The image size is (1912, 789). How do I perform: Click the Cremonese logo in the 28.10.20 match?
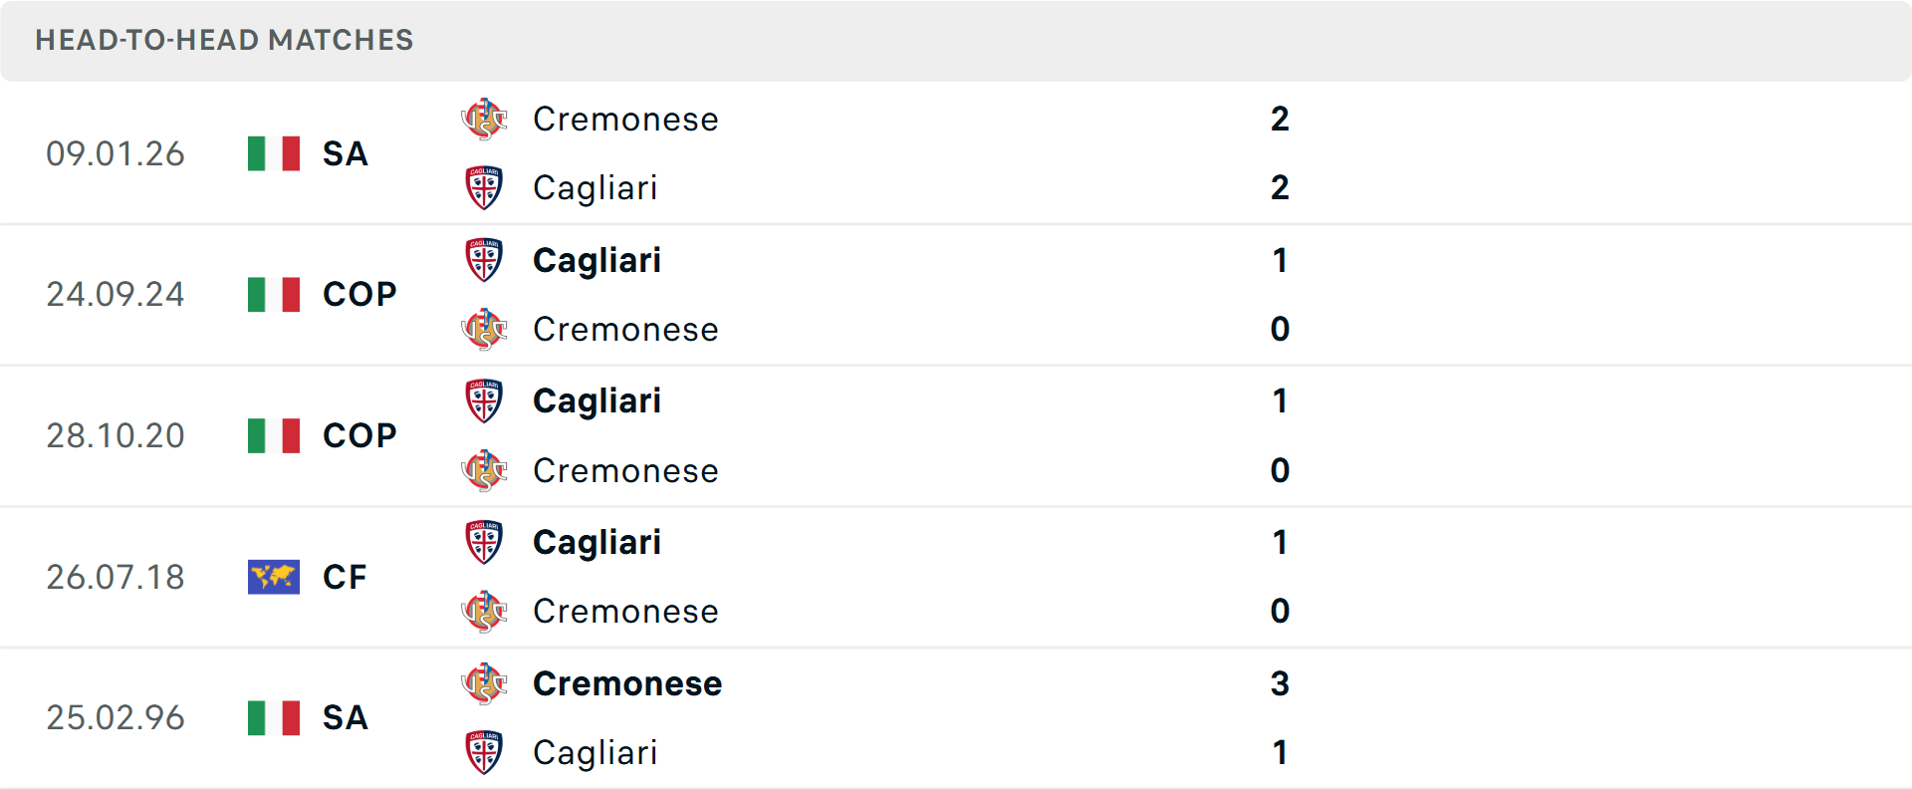pyautogui.click(x=485, y=471)
